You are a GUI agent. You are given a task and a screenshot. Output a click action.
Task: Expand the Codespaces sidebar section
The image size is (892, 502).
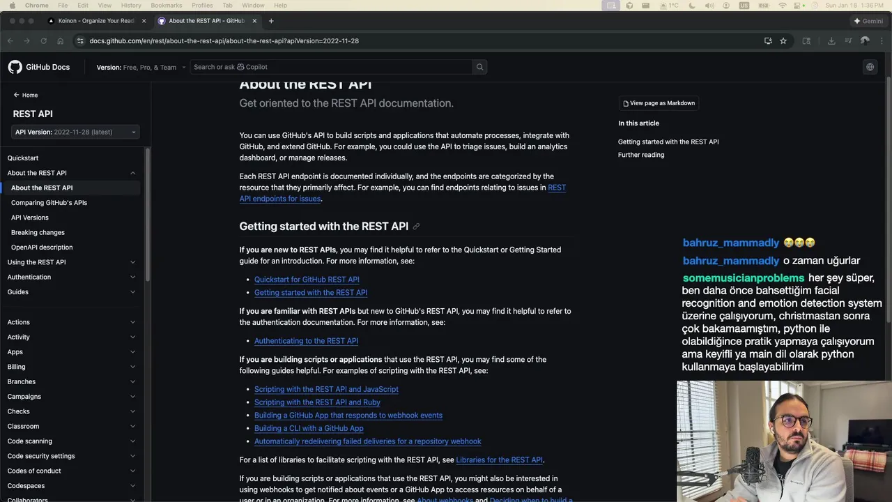tap(132, 486)
